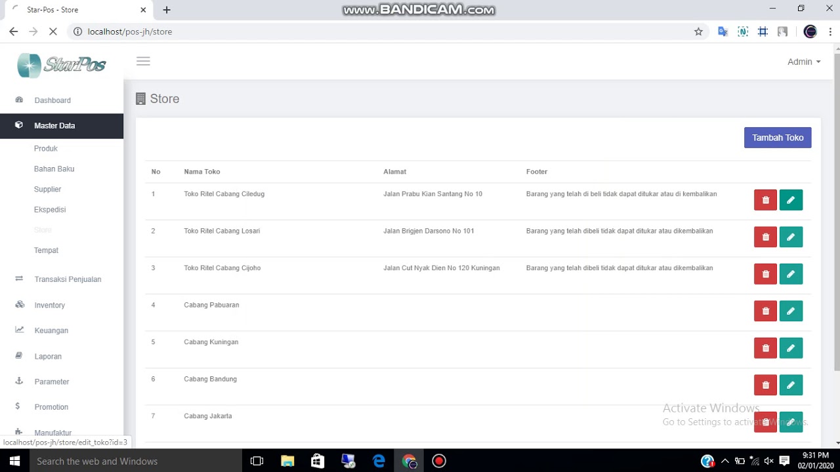Open Chrome three-dot menu
840x472 pixels.
pyautogui.click(x=830, y=31)
